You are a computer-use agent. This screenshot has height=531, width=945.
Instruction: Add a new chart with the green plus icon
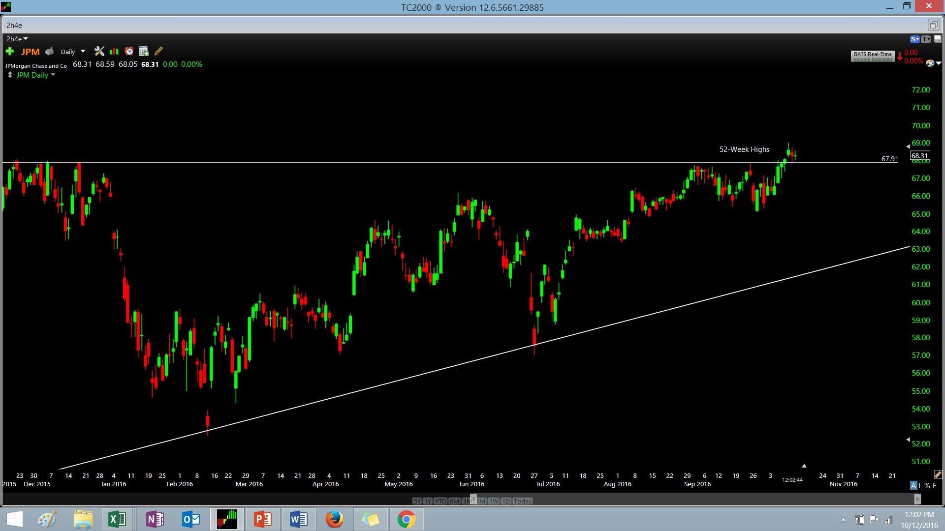(x=10, y=51)
